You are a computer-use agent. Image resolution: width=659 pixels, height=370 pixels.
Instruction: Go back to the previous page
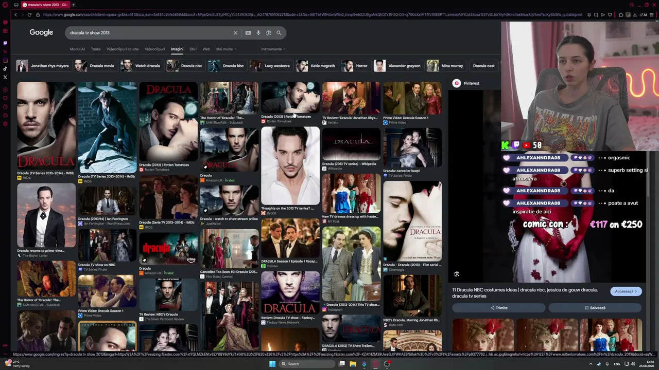click(x=15, y=14)
